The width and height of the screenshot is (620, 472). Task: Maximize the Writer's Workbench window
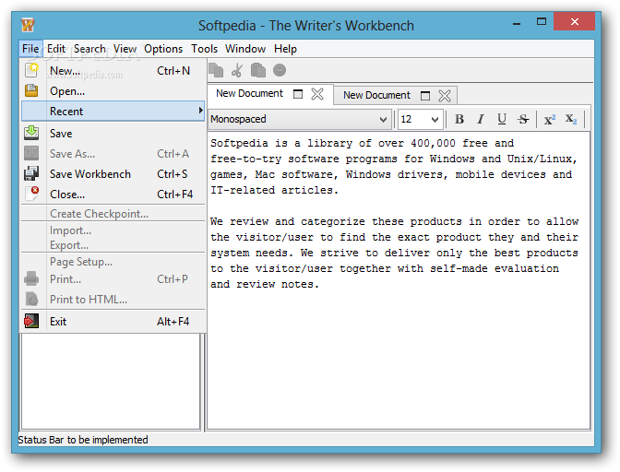click(542, 22)
